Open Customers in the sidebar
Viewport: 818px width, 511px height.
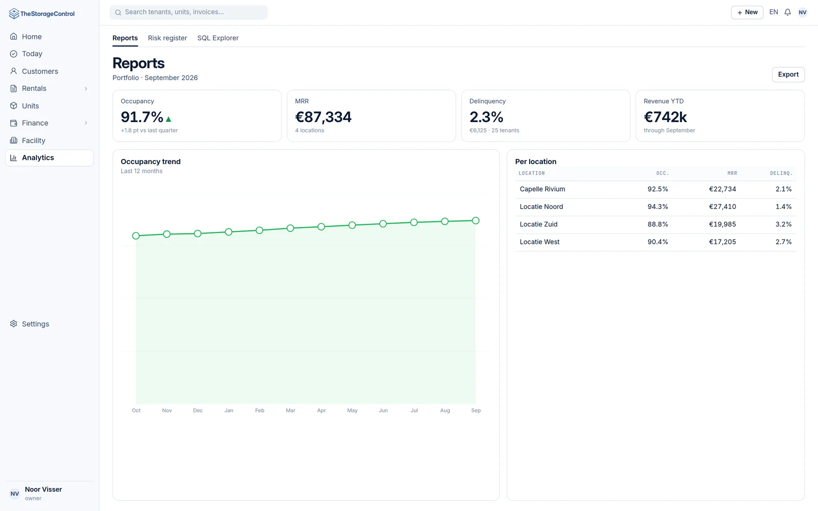[x=49, y=71]
